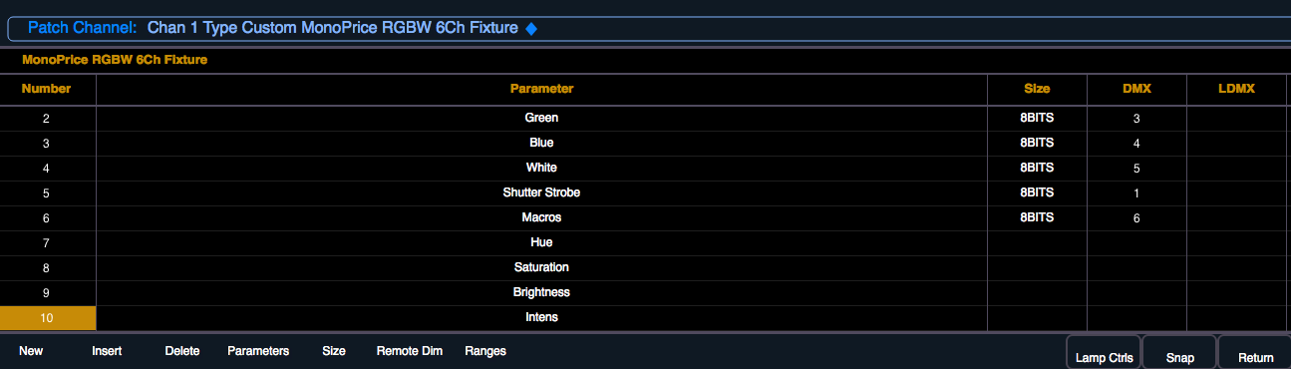Select the Size softkey
The width and height of the screenshot is (1291, 369).
tap(334, 351)
